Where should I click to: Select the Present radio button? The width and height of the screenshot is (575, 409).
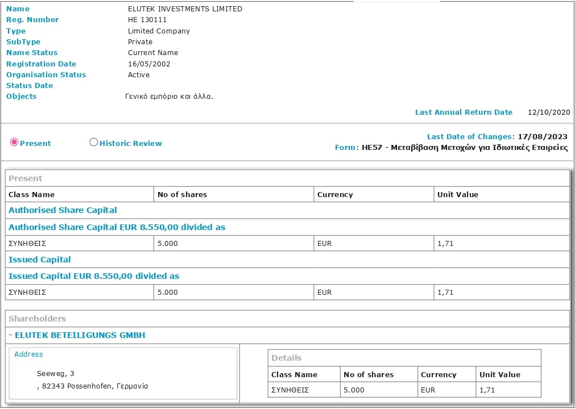pos(14,142)
